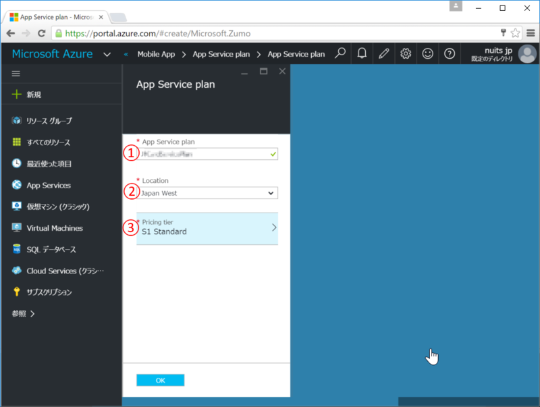This screenshot has height=407, width=540.
Task: Open Chrome menu hamburger icon
Action: tap(531, 33)
